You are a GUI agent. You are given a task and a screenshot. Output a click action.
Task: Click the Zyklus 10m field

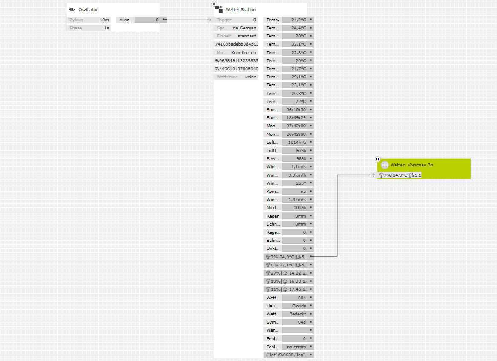tap(89, 20)
